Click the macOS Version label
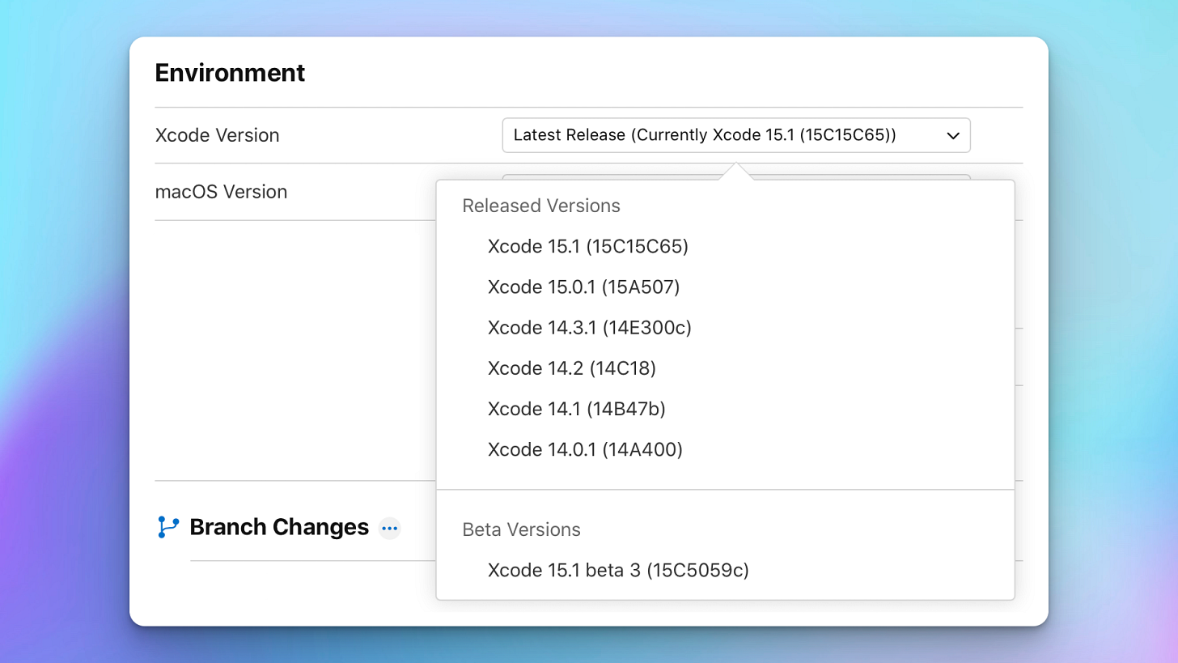1178x663 pixels. (221, 192)
